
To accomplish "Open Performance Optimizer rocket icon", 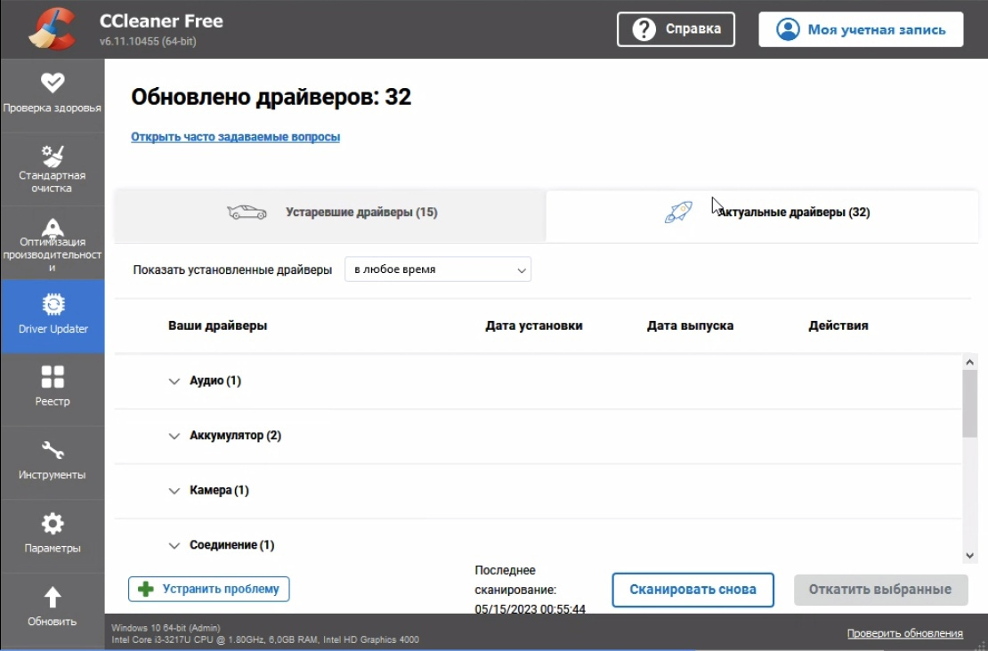I will [53, 227].
